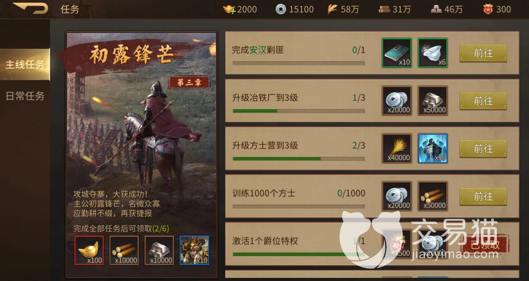Switch to the 日常任务 tab
529x281 pixels.
[x=25, y=96]
